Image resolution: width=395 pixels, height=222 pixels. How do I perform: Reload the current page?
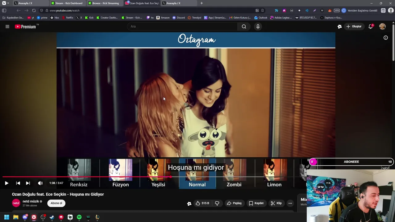[34, 10]
